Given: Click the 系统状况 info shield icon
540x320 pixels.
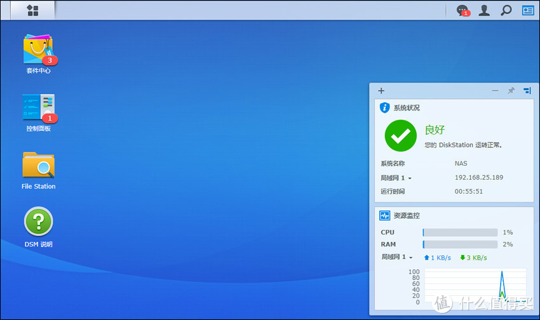Looking at the screenshot, I should point(385,108).
